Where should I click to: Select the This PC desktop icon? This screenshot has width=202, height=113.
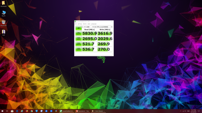click(x=3, y=13)
